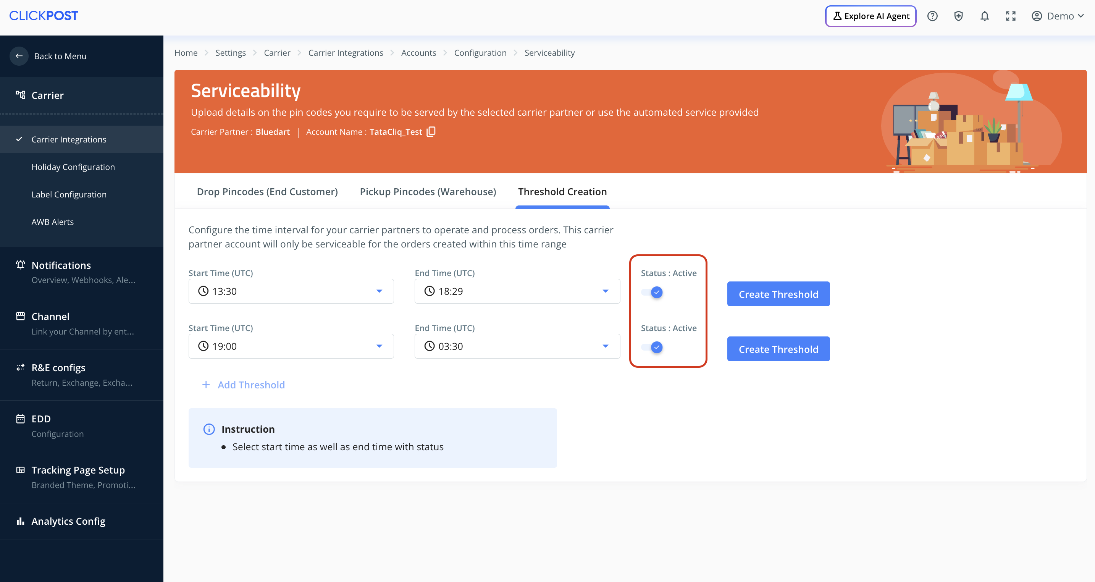Click the plus icon for Add Threshold

206,385
